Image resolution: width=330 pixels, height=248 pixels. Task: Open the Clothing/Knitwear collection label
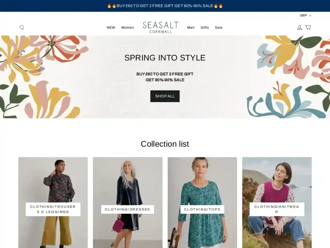point(277,209)
